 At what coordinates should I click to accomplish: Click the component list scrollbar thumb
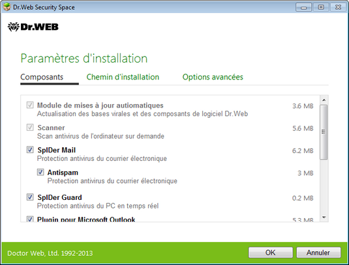(324, 132)
